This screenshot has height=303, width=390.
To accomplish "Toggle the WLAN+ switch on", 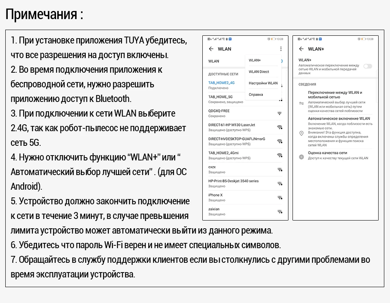I will pos(368,66).
